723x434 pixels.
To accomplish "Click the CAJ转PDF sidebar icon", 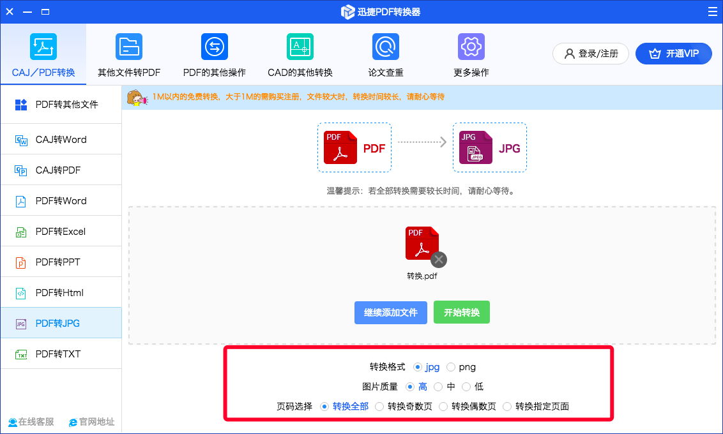I will click(21, 170).
